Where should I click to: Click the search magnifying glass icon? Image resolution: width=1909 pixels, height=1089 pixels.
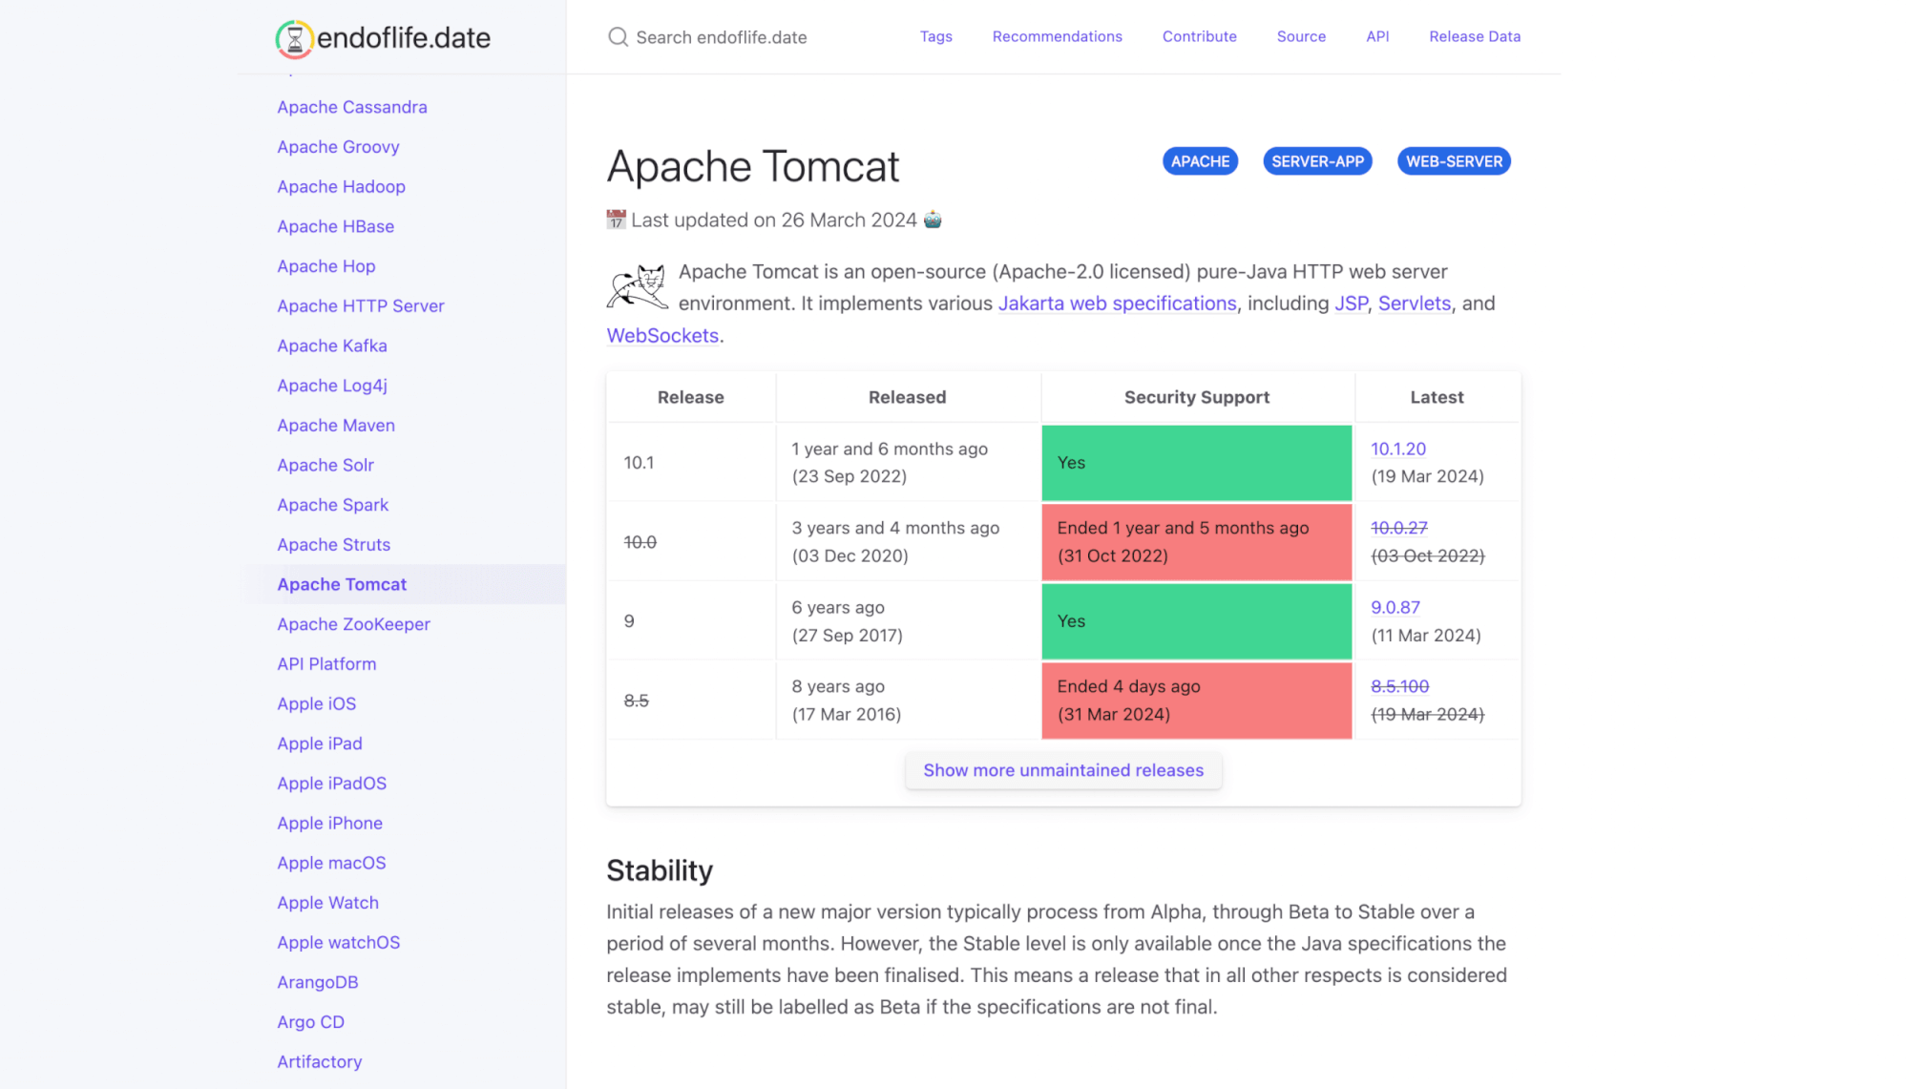click(x=618, y=36)
